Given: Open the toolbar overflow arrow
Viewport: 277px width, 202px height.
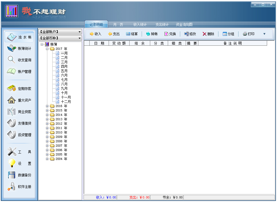Looking at the screenshot, I should pyautogui.click(x=264, y=34).
